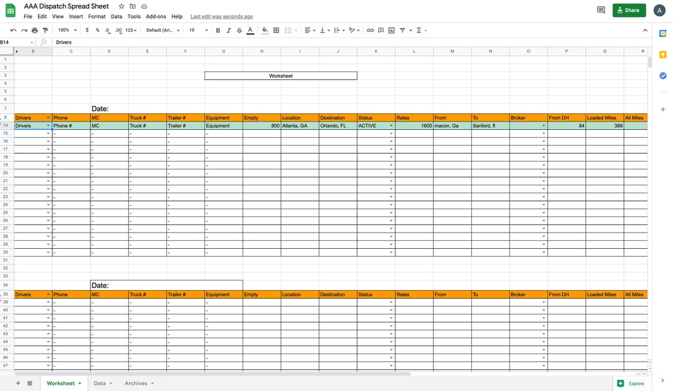This screenshot has width=673, height=391.
Task: Click the filter icon in the toolbar
Action: pos(402,30)
